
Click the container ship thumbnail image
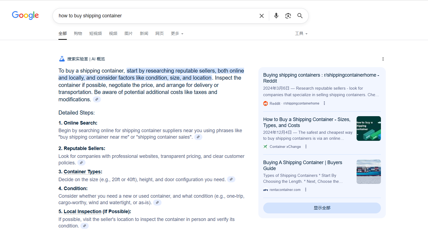[368, 172]
